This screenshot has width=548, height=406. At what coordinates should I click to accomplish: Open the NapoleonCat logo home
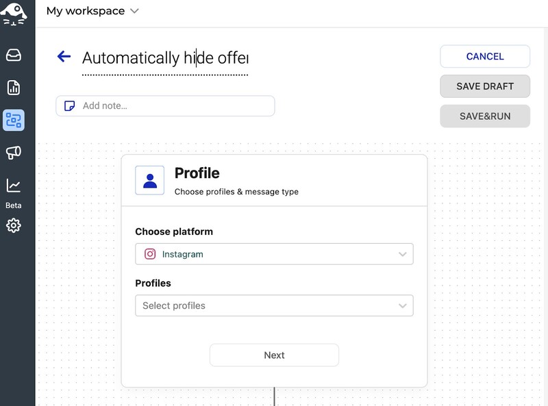pyautogui.click(x=13, y=14)
